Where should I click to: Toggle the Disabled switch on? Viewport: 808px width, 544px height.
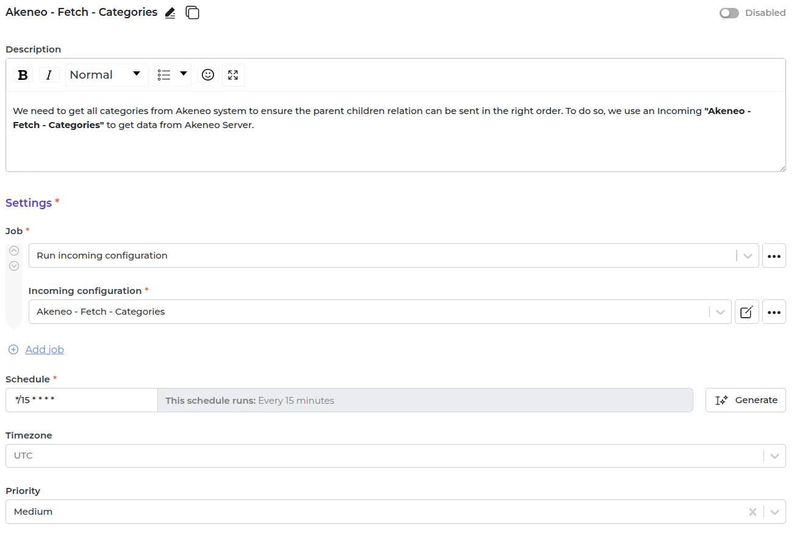[x=729, y=13]
